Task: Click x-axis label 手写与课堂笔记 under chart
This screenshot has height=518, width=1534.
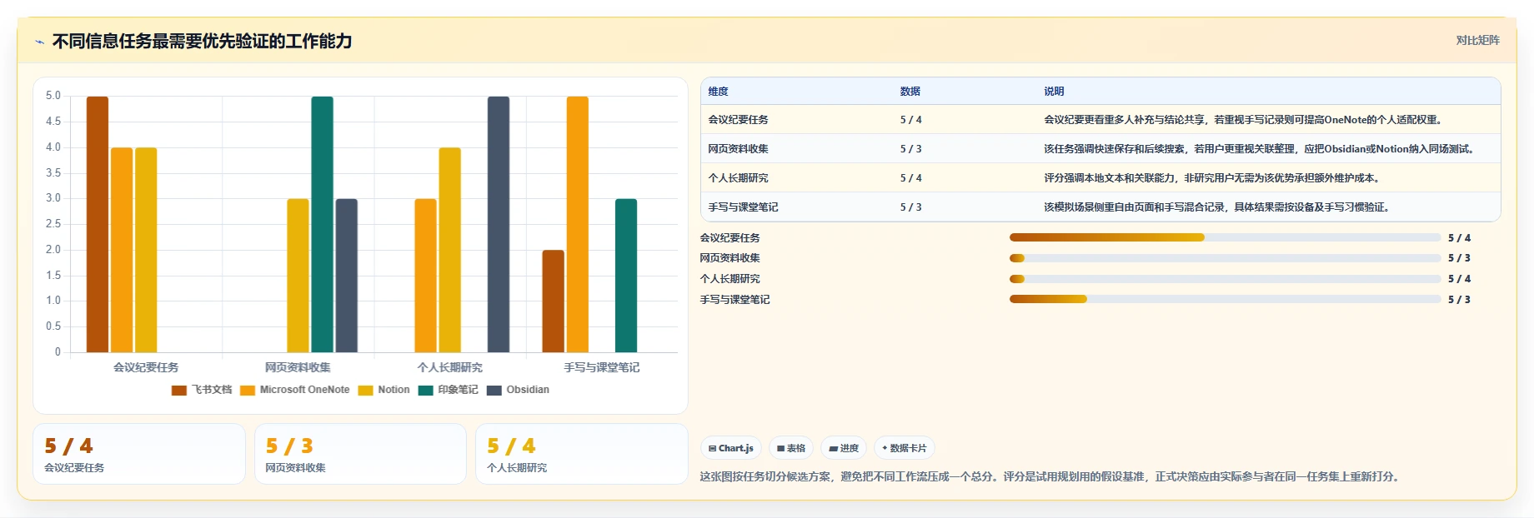Action: click(602, 367)
